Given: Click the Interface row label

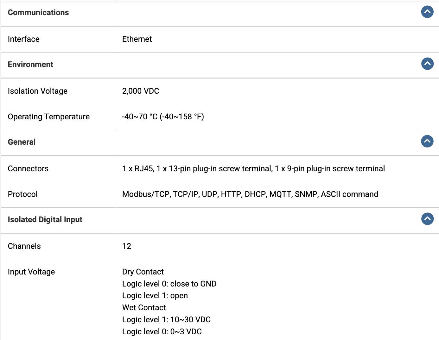Looking at the screenshot, I should [x=24, y=39].
